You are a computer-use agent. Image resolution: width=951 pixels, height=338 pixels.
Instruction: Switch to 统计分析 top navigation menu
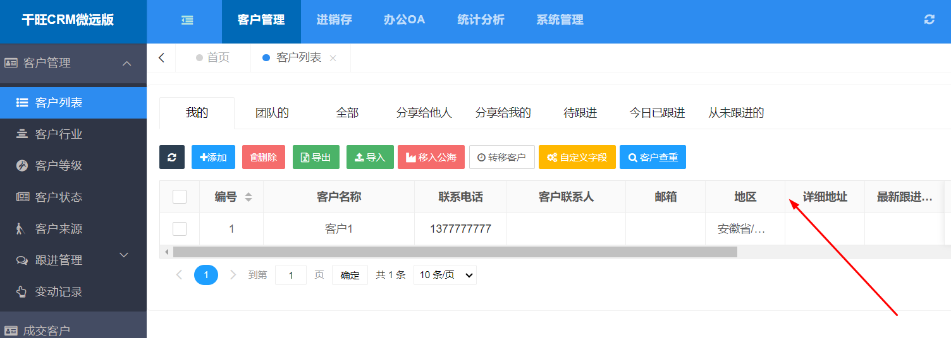481,20
